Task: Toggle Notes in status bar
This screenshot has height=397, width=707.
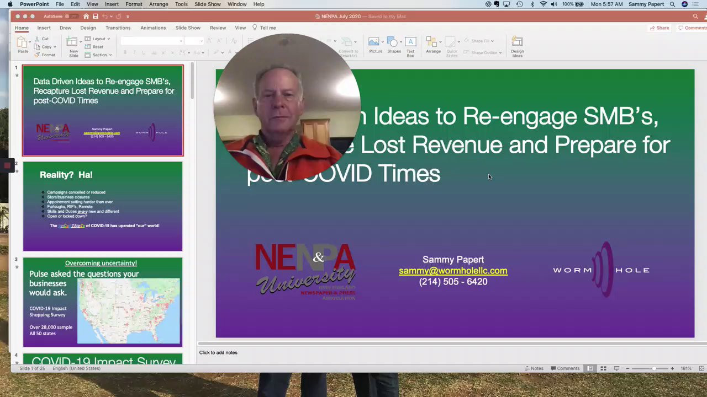Action: 534,368
